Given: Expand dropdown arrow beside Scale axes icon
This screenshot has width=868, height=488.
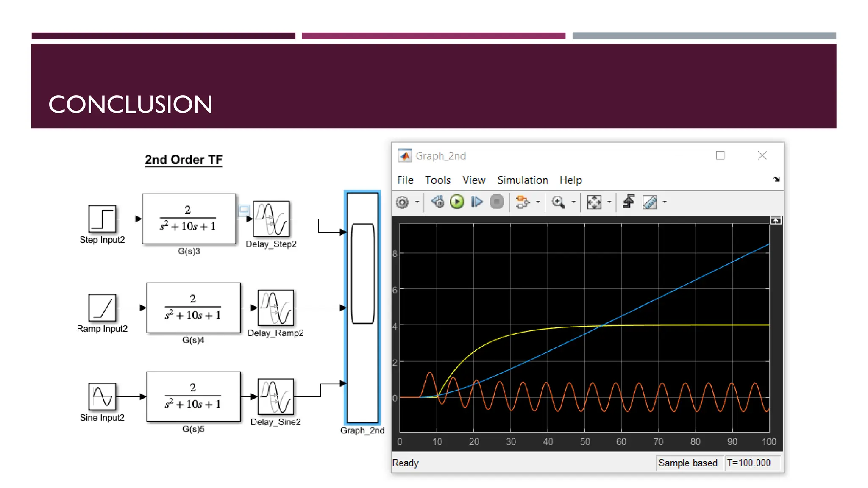Looking at the screenshot, I should (x=609, y=202).
